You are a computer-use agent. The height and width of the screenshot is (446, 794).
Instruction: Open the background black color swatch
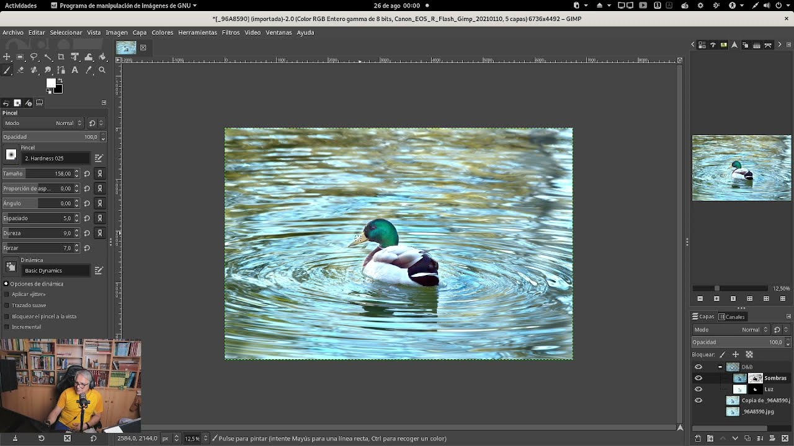59,90
